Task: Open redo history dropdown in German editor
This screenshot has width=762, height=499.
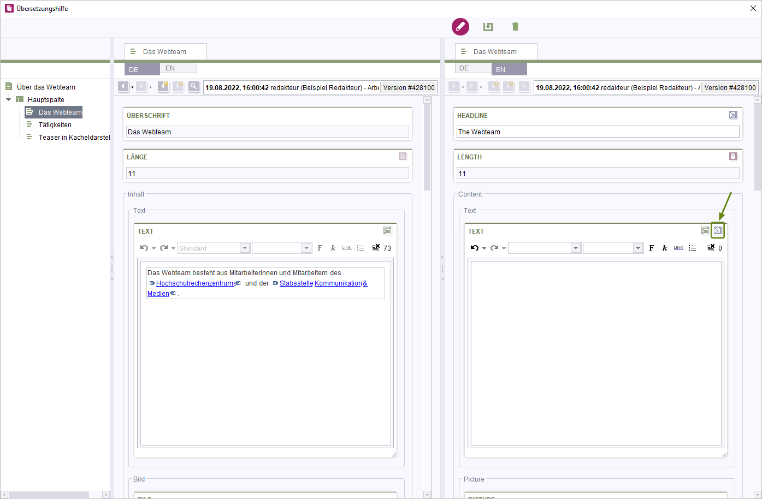Action: pyautogui.click(x=173, y=248)
